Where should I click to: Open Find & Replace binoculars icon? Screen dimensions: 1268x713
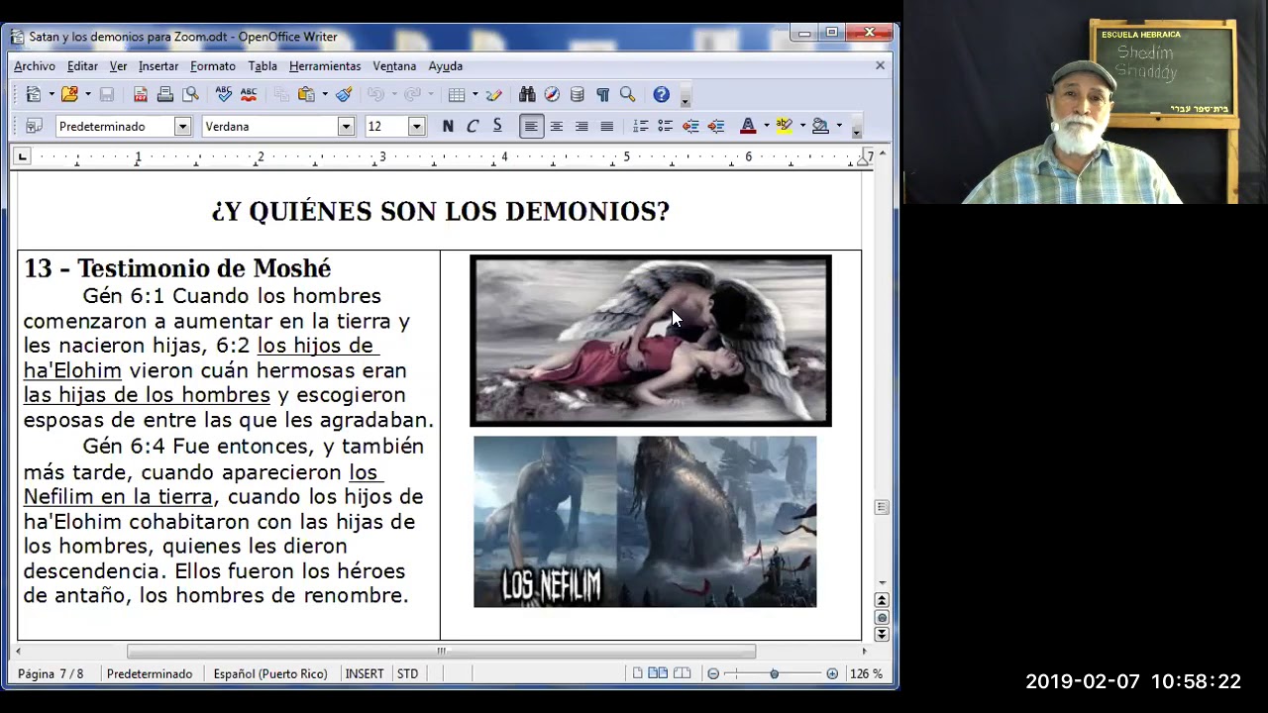coord(527,94)
